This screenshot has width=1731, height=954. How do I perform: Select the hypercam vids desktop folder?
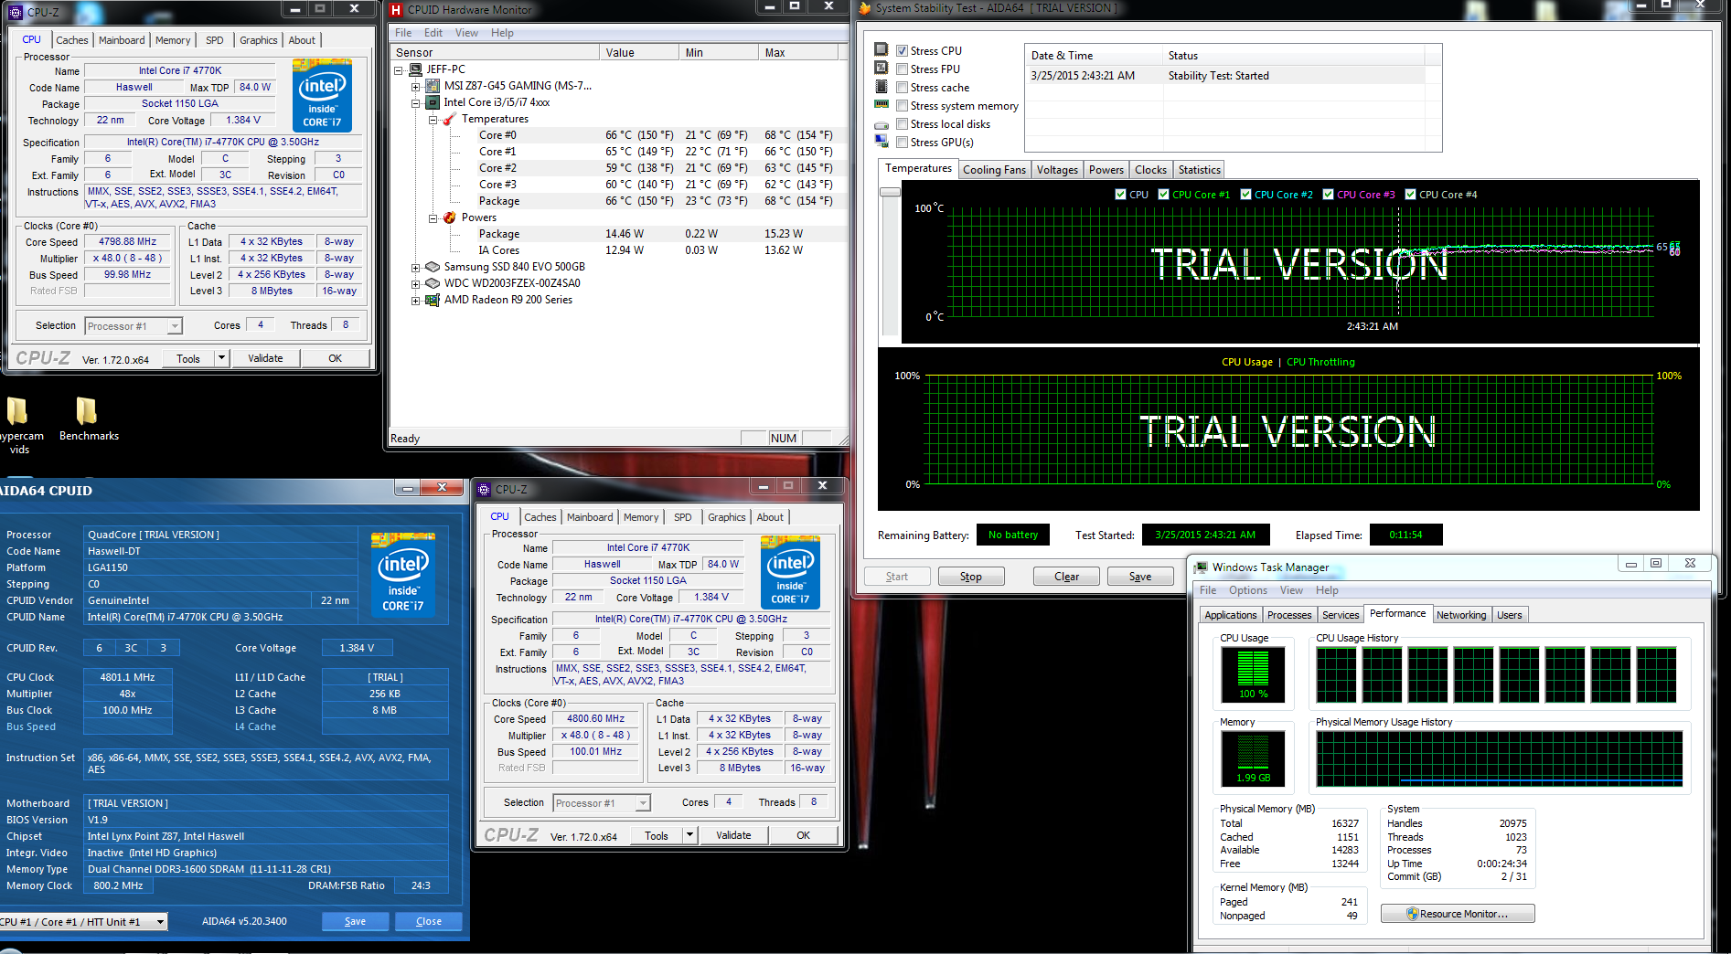tap(18, 425)
